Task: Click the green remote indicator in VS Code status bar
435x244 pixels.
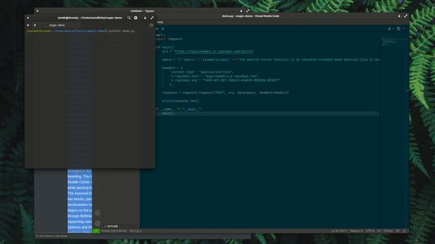Action: click(x=96, y=230)
